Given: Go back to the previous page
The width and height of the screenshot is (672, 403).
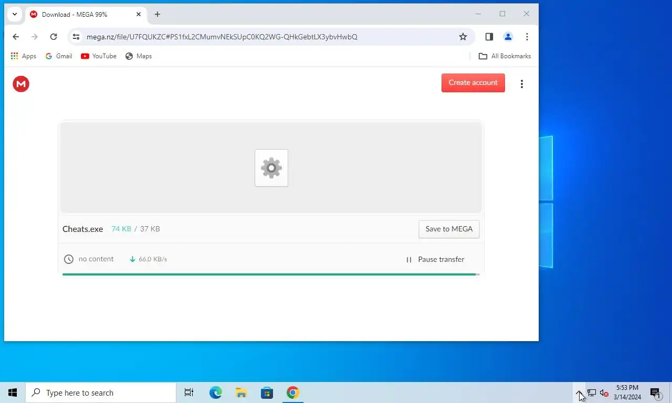Looking at the screenshot, I should (16, 37).
